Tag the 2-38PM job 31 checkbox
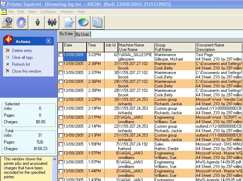Screen dimensions: 243x181 [61, 64]
